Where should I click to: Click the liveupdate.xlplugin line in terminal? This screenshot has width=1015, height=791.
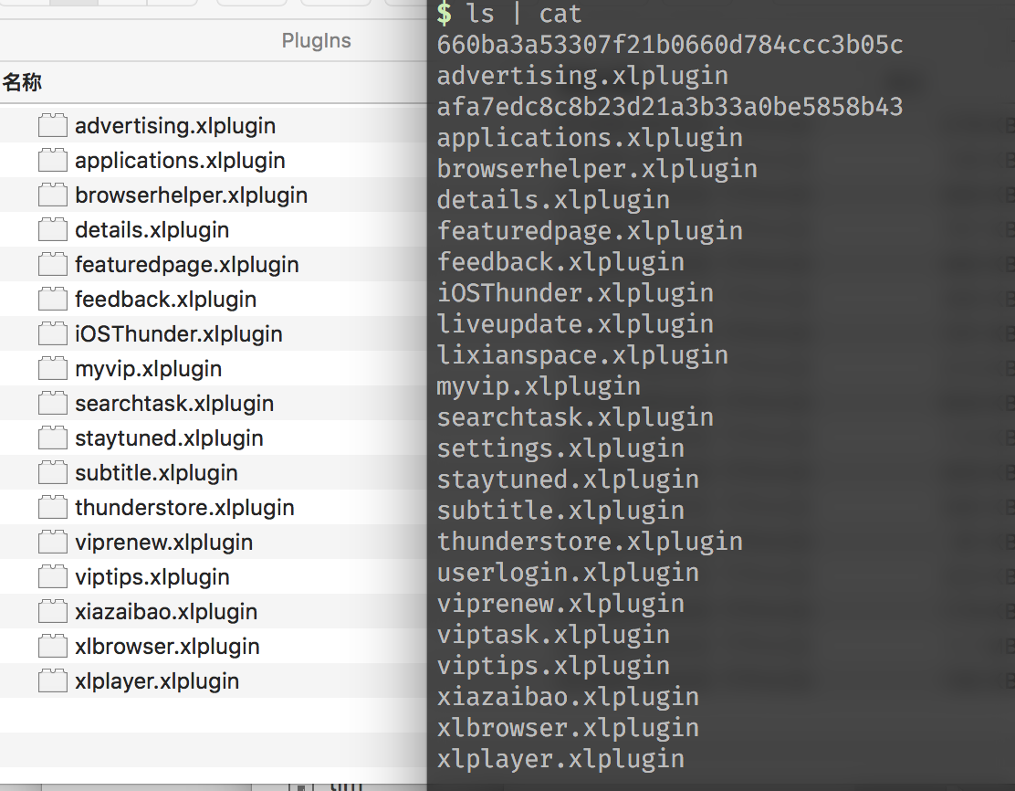tap(575, 324)
